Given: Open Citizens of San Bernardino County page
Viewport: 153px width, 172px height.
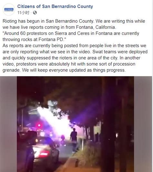Looking at the screenshot, I should click(55, 6).
